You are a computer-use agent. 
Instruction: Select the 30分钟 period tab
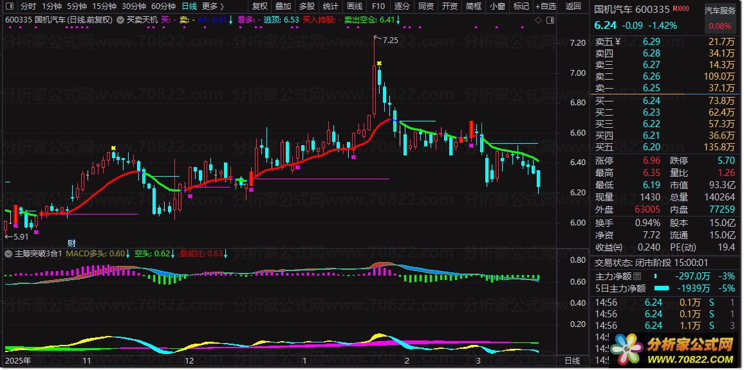point(133,6)
